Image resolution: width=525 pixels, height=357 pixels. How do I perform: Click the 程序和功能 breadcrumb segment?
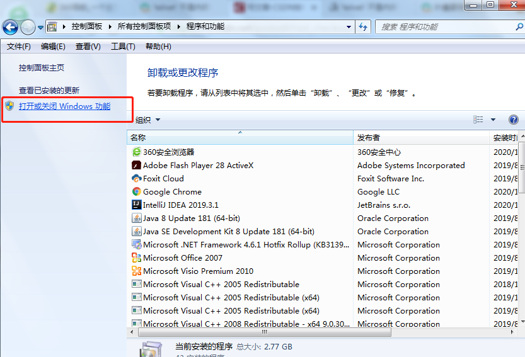coord(205,26)
